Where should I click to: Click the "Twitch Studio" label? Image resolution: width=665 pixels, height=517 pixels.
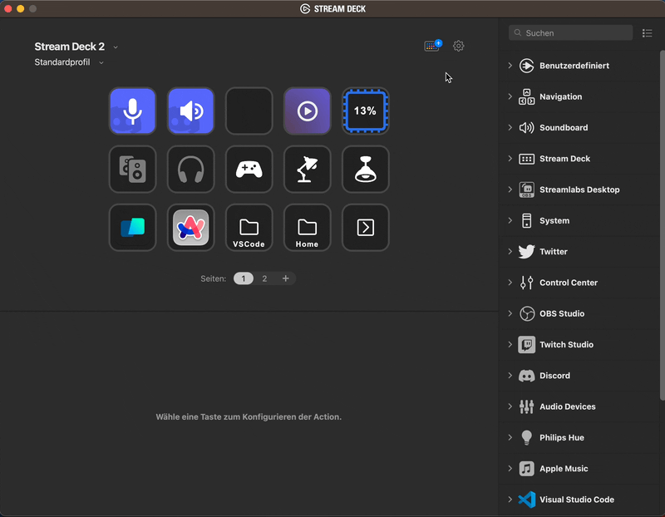[566, 344]
